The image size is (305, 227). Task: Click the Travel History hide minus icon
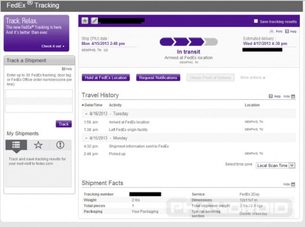pos(293,96)
